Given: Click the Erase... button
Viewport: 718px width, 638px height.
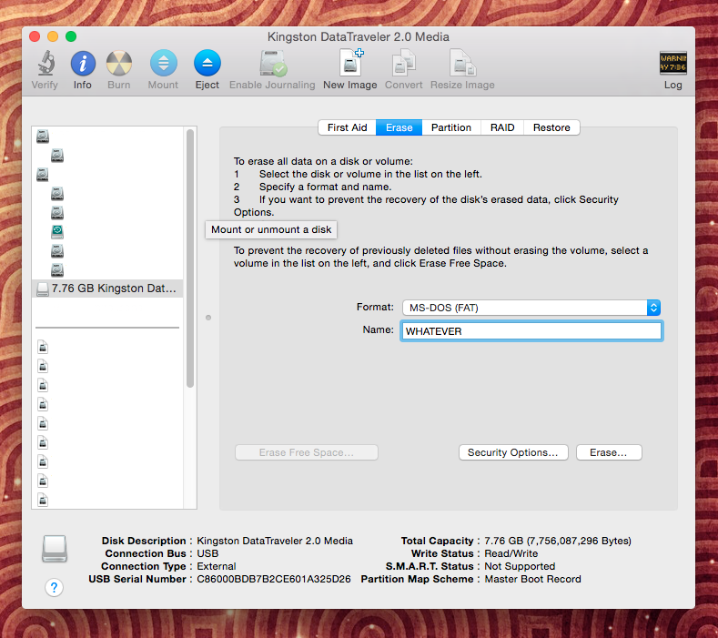Looking at the screenshot, I should pos(609,452).
